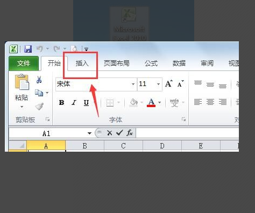Viewport: 255px width, 213px height.
Task: Click the Redo arrow icon
Action: pos(57,48)
